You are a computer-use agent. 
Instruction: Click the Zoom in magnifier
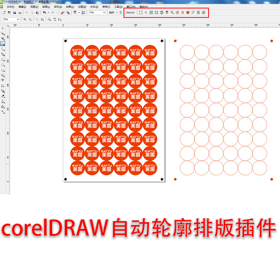25,19
